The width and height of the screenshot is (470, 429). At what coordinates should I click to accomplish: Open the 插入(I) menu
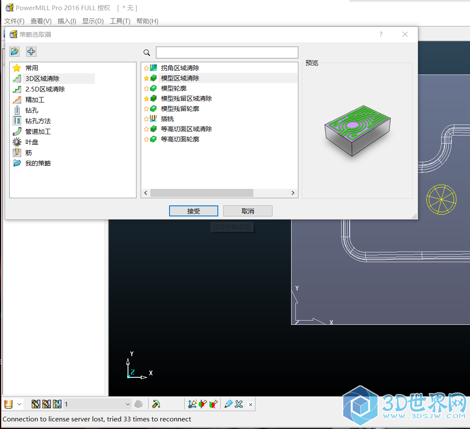67,21
